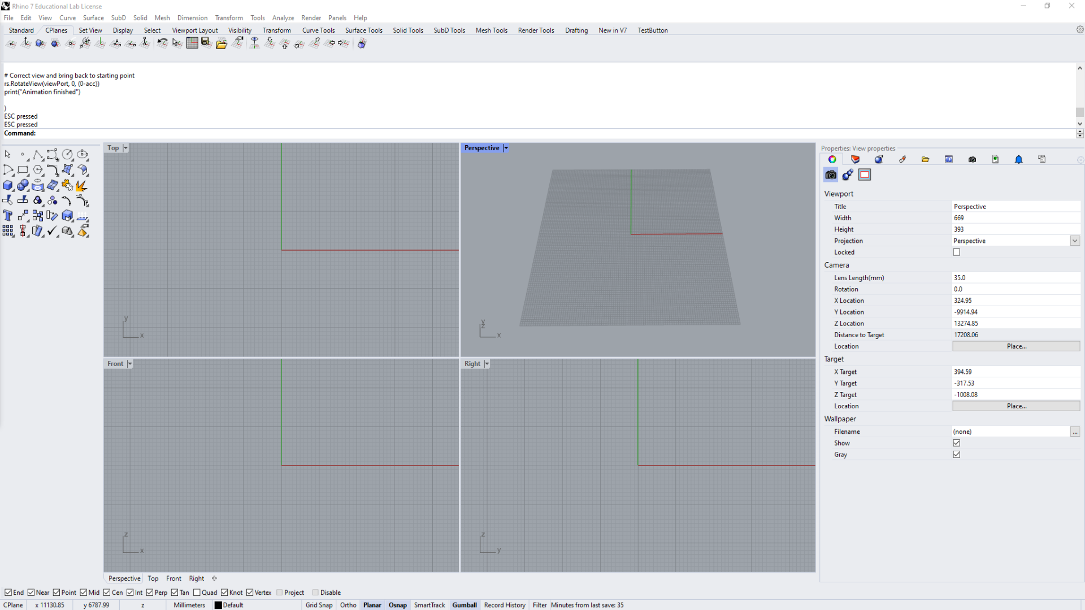Screen dimensions: 1085x610
Task: Select the Rectangular Array tool
Action: coord(8,231)
